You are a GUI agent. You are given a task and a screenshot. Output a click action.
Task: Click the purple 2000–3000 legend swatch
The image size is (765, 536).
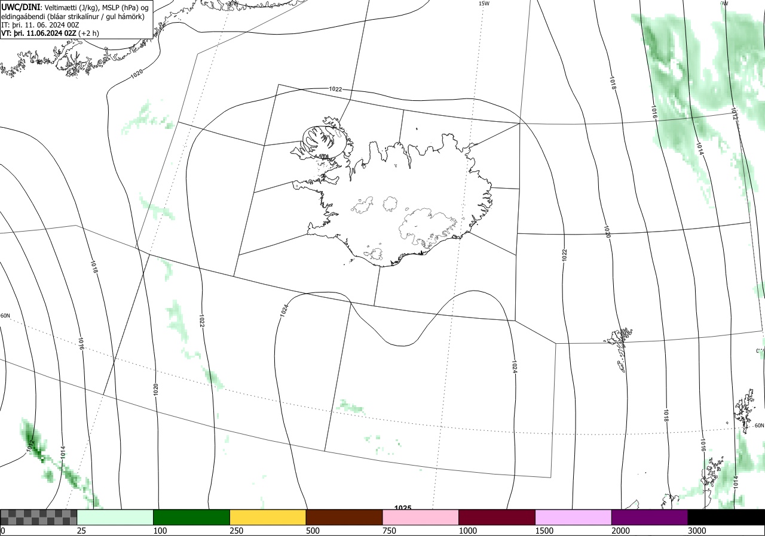650,517
